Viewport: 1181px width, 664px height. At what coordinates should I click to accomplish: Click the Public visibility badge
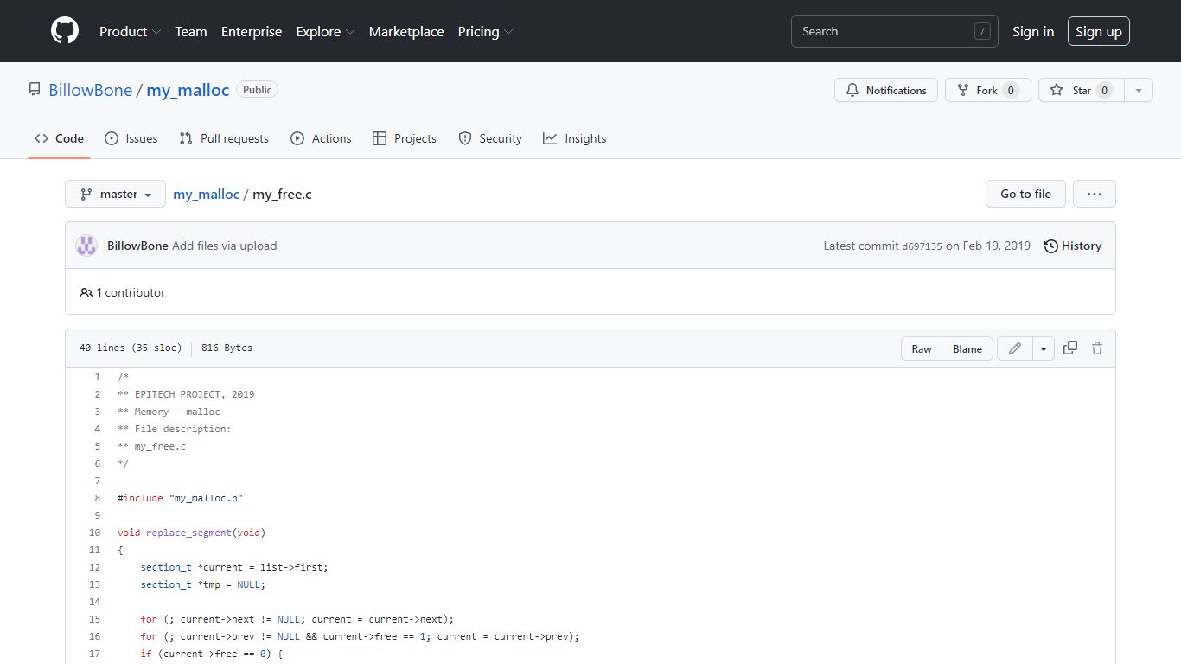[x=258, y=90]
